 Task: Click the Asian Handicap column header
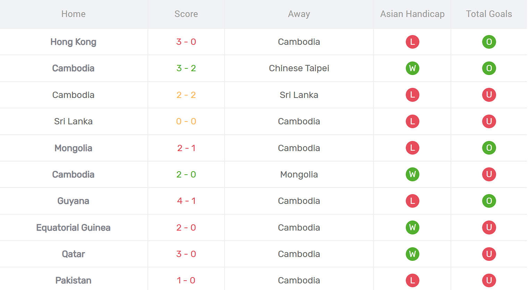tap(412, 14)
